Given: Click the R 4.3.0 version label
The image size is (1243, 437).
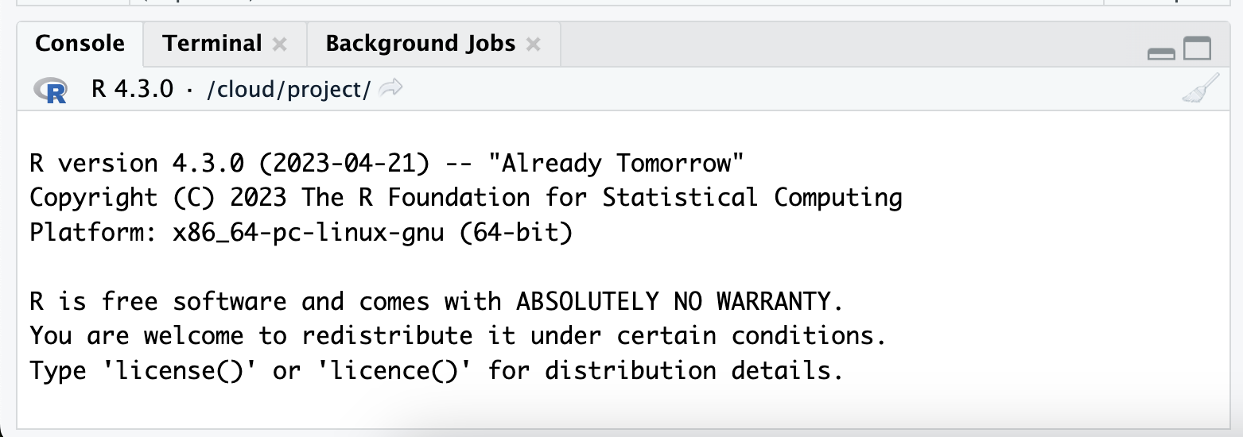Looking at the screenshot, I should point(132,89).
